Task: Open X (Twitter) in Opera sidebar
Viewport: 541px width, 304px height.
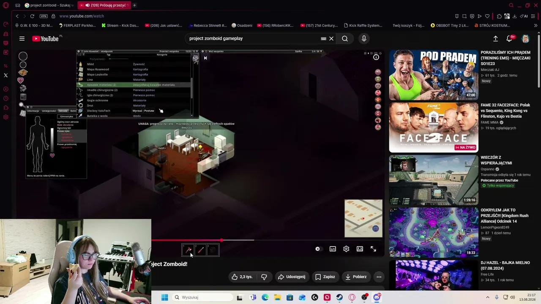Action: click(x=5, y=75)
